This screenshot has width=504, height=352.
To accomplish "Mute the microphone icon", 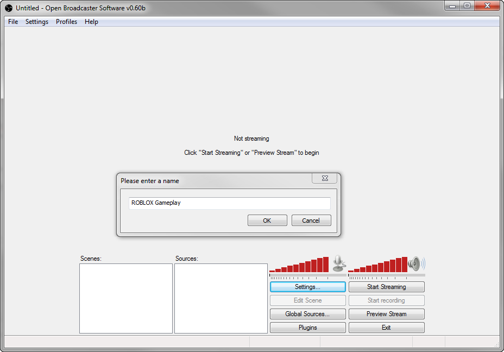I will point(339,263).
